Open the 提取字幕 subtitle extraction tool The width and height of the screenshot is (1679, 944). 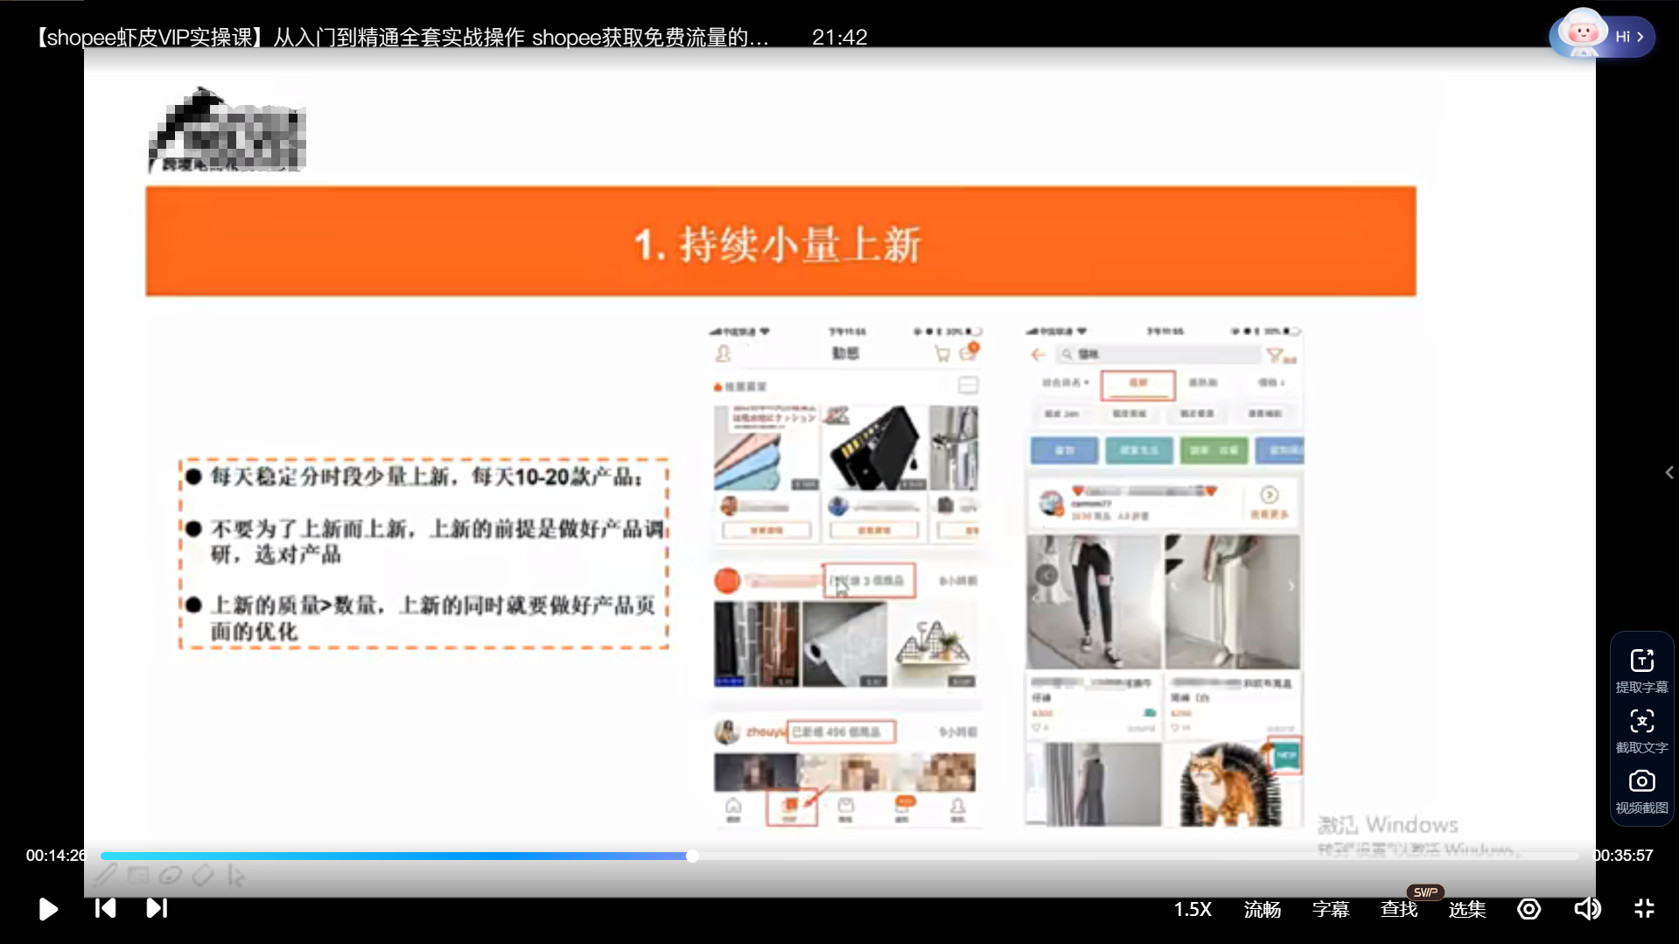pyautogui.click(x=1641, y=669)
